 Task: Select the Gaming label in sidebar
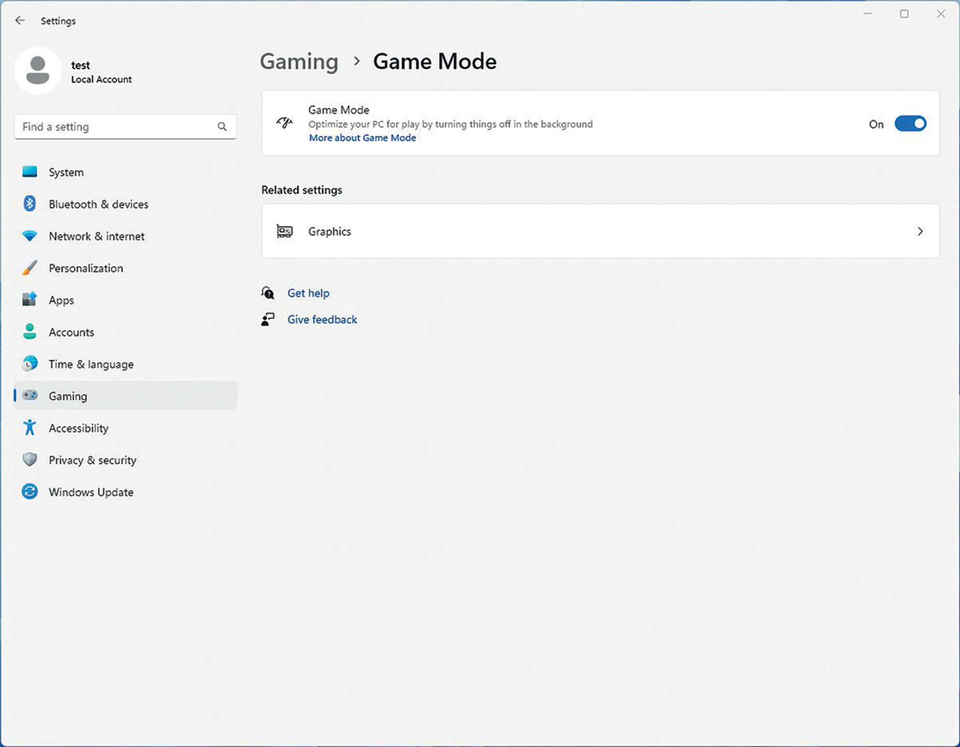[68, 396]
